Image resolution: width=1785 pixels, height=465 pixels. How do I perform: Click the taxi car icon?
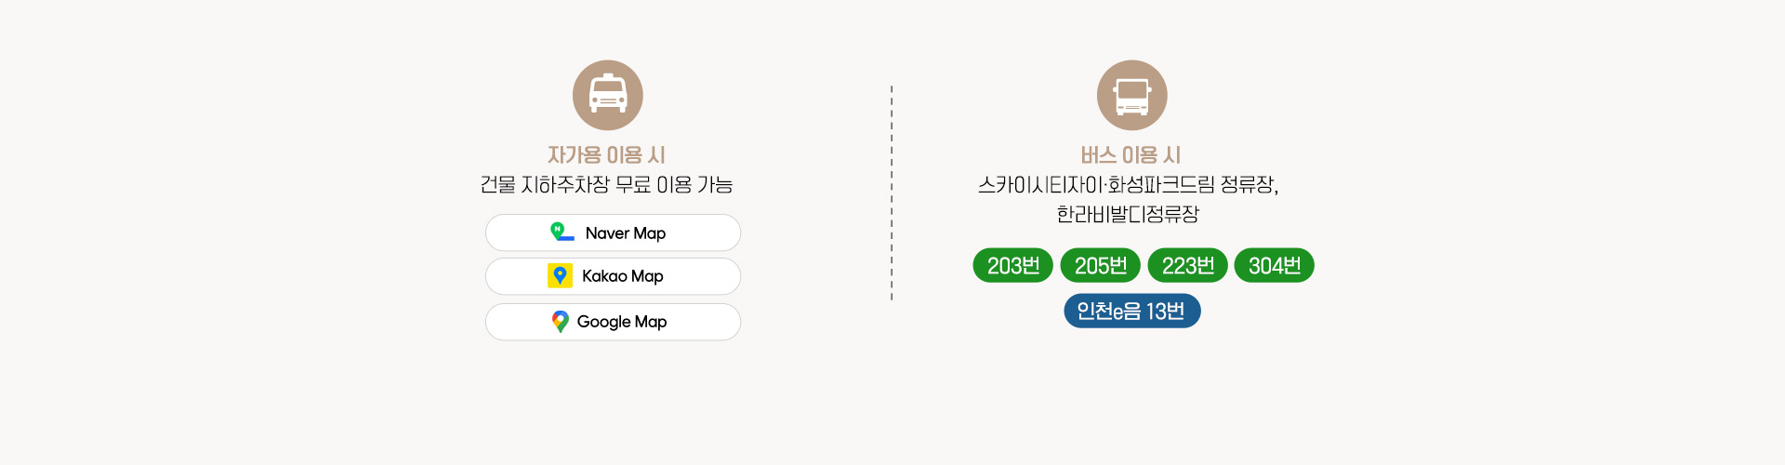point(608,95)
